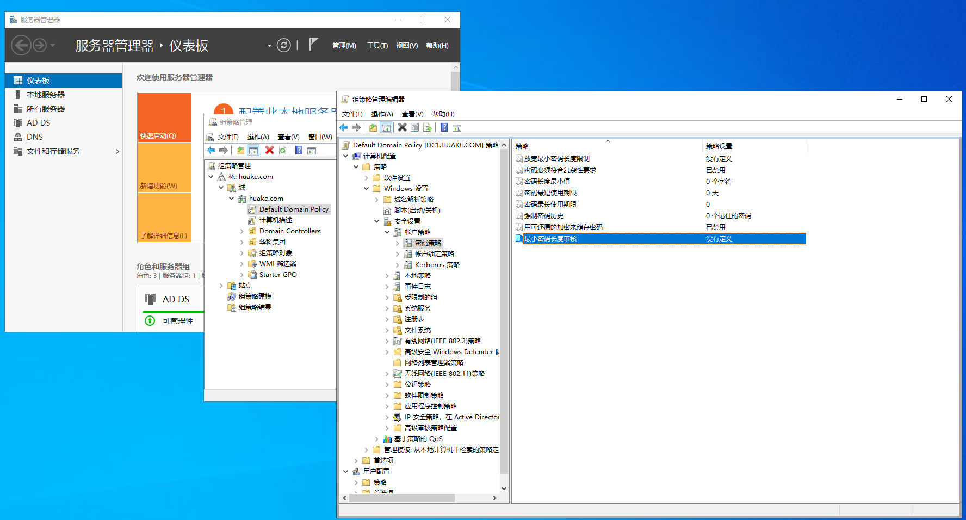The height and width of the screenshot is (520, 966).
Task: Click the DNS icon in Server Manager sidebar
Action: click(x=18, y=137)
